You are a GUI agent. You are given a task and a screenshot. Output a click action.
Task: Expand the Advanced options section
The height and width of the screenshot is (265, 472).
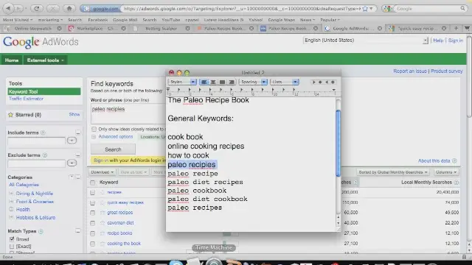116,137
